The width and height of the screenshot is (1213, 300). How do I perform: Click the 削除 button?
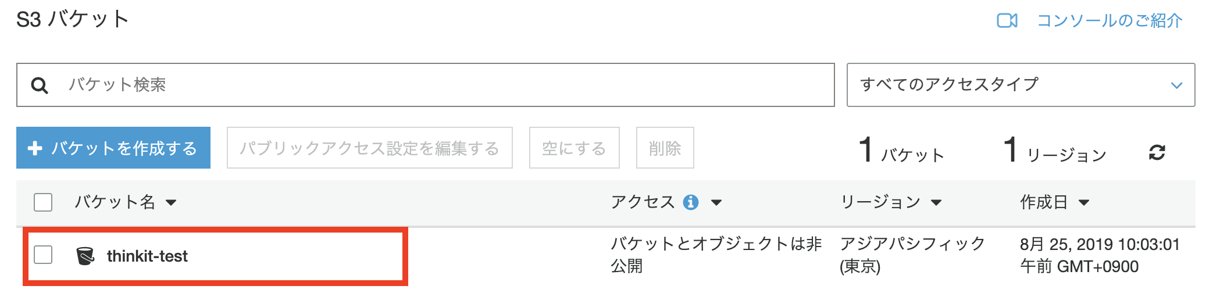665,148
